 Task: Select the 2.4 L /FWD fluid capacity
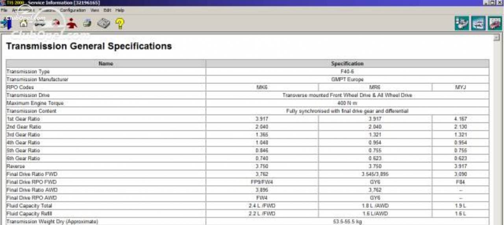(262, 206)
